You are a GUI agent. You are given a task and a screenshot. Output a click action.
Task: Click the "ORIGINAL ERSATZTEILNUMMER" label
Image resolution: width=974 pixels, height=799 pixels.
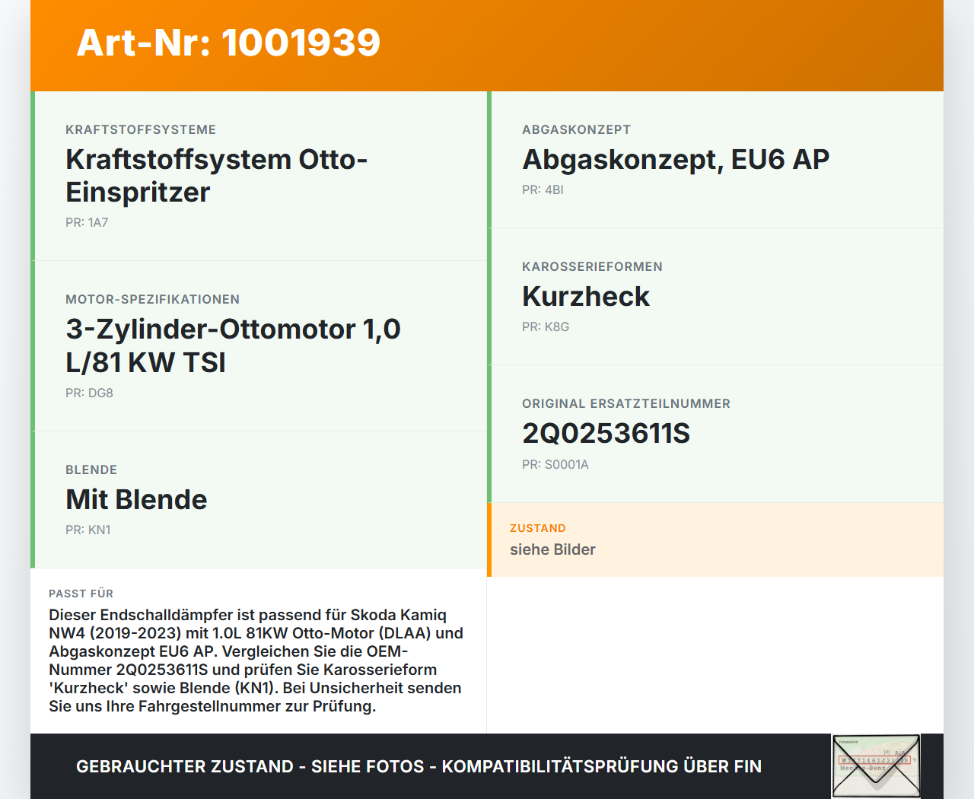626,403
